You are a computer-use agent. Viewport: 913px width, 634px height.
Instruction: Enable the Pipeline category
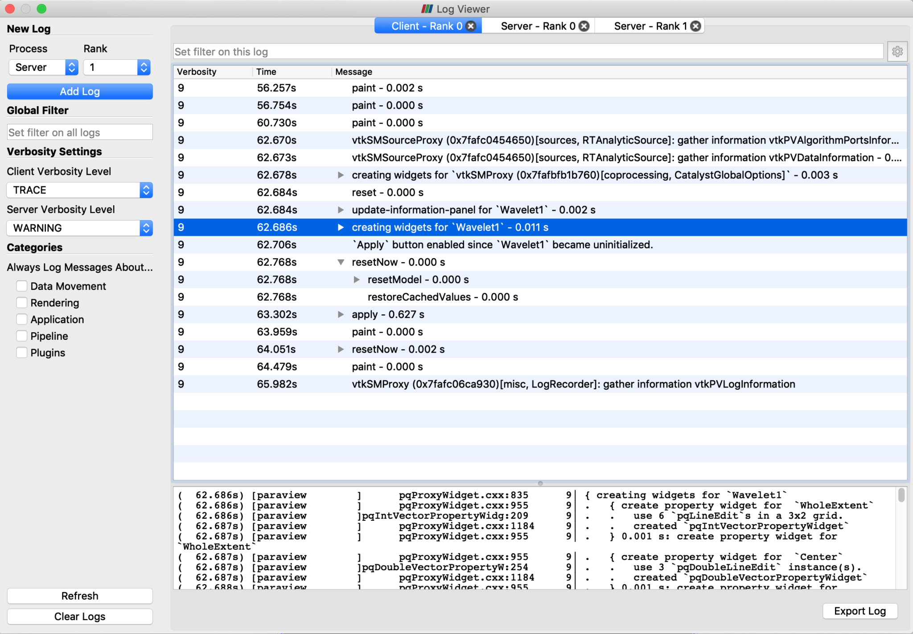21,336
